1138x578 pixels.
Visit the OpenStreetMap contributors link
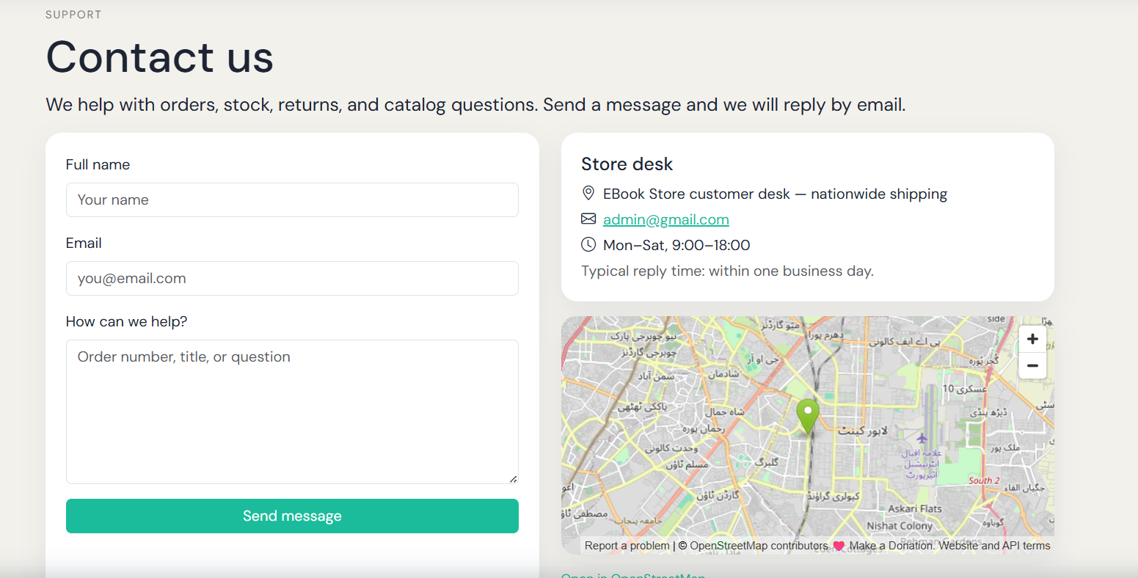759,546
